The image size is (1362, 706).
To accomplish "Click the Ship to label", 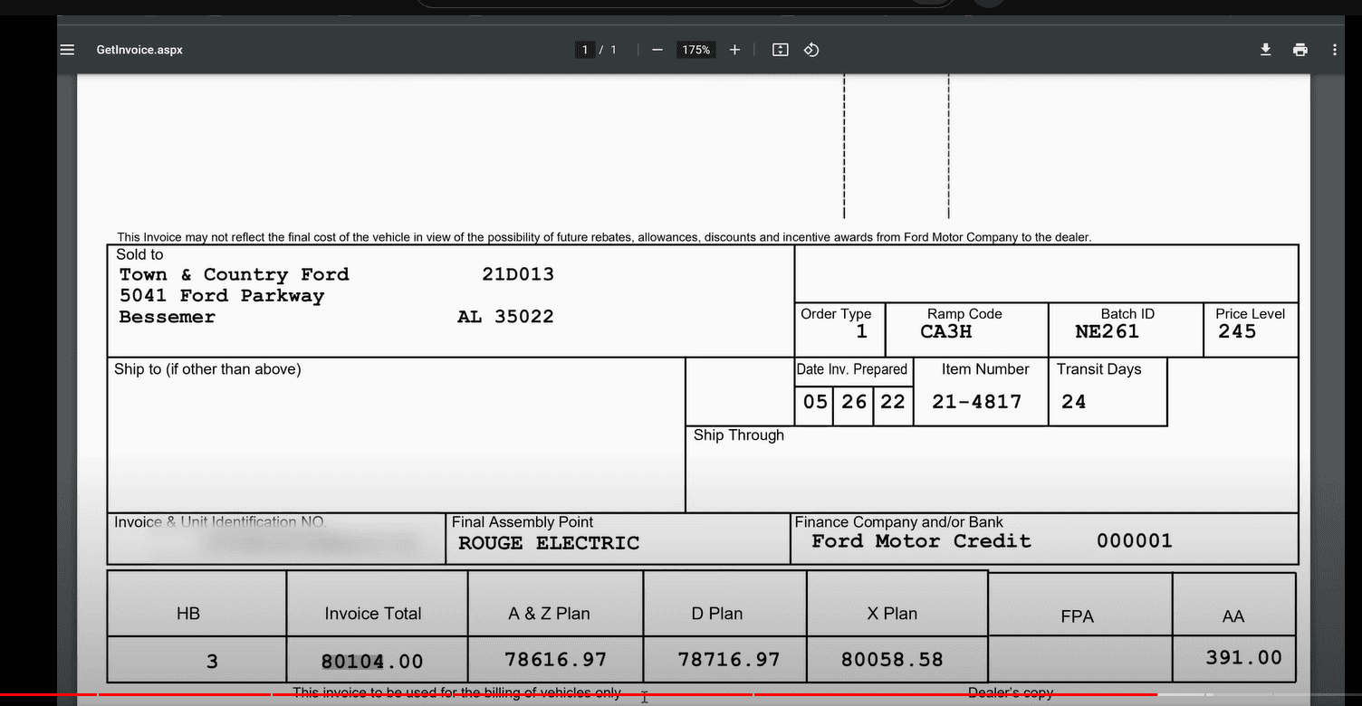I will point(207,369).
